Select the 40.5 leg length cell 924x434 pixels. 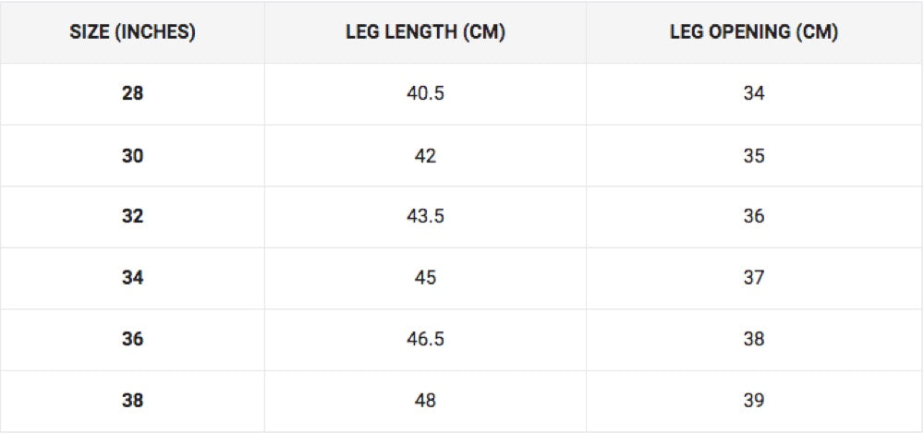pyautogui.click(x=425, y=94)
